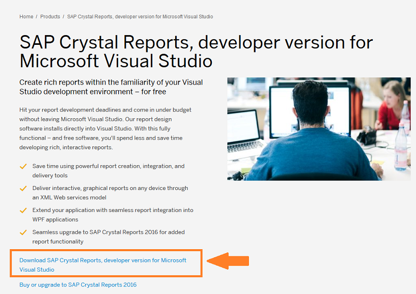Click the 'Seamless upgrade to SAP Crystal Reports 2016' text
The width and height of the screenshot is (416, 294).
click(108, 237)
